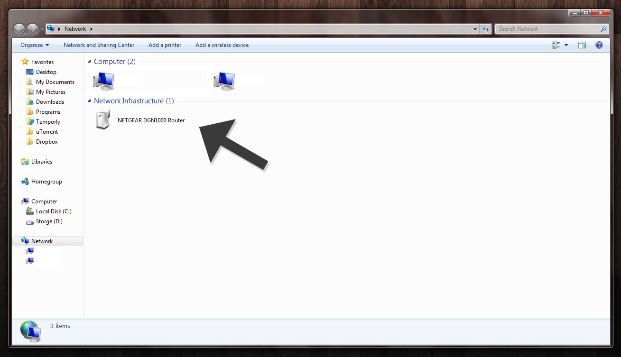Click the search magnifier icon
The height and width of the screenshot is (357, 621).
(x=603, y=29)
